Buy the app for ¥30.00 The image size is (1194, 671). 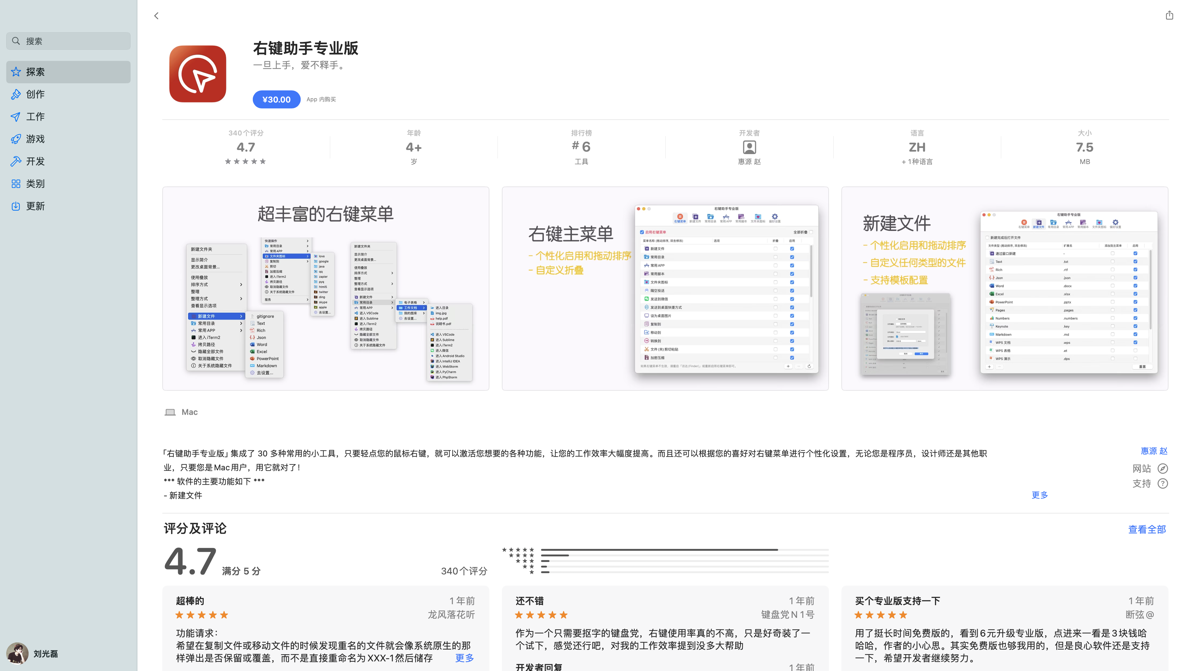pos(276,99)
